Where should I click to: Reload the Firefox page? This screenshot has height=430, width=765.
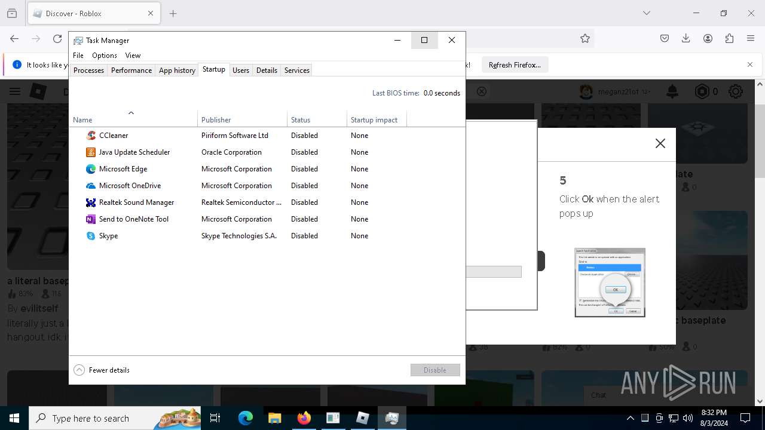[57, 38]
